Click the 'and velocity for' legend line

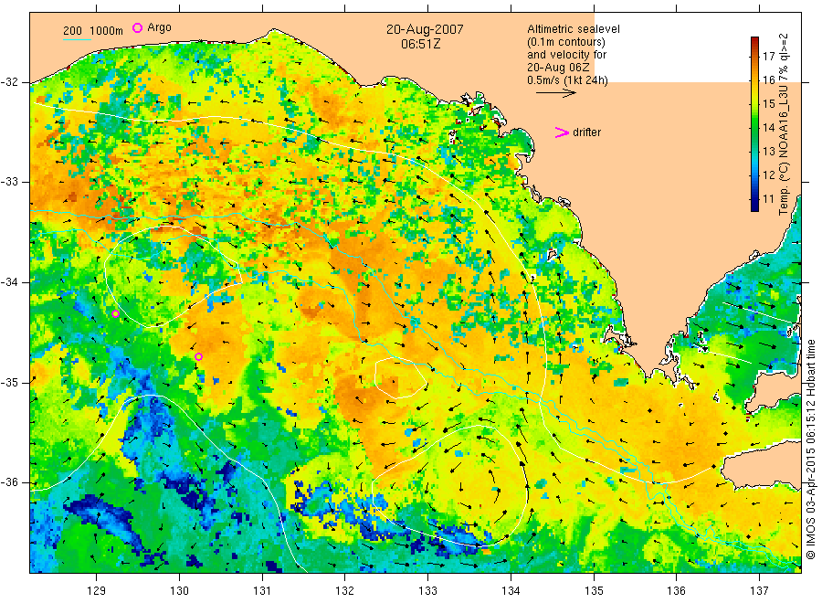[566, 55]
